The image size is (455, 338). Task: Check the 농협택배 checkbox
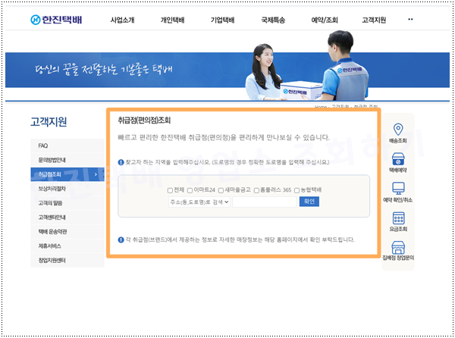(x=297, y=190)
